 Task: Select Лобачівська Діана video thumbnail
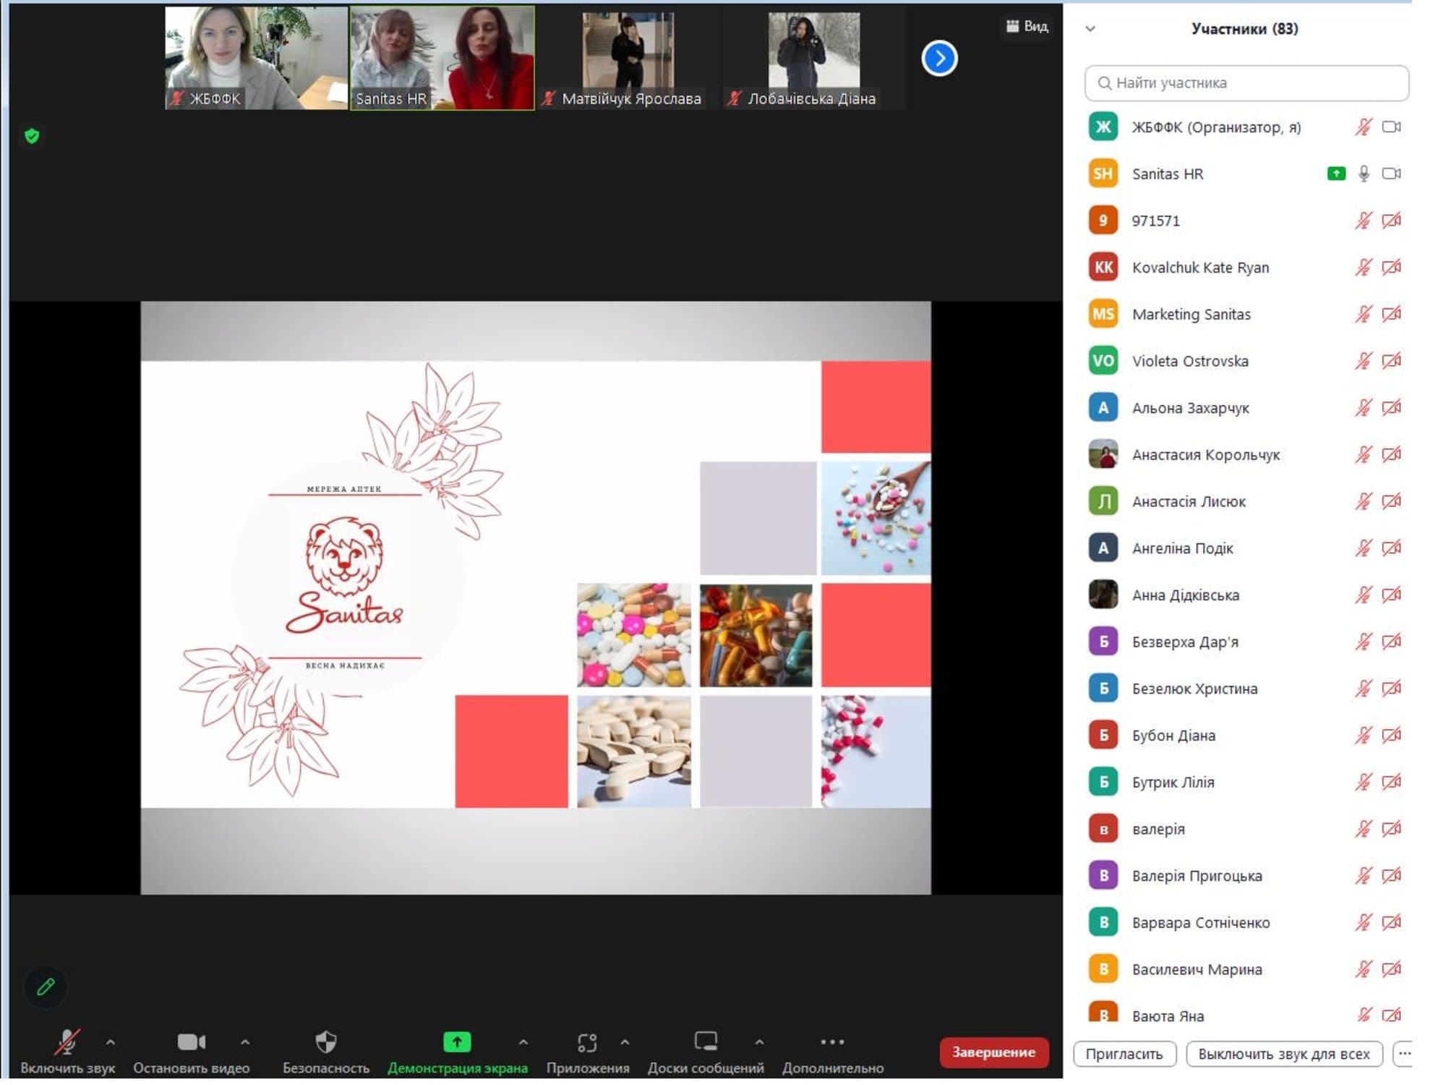[814, 59]
